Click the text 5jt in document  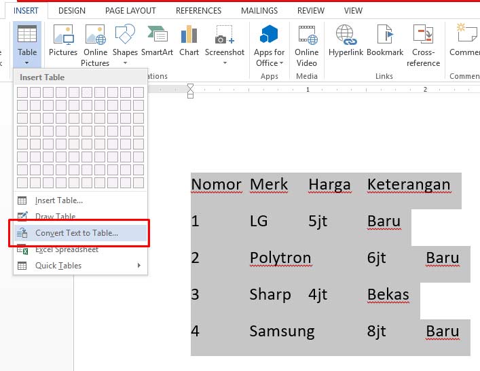coord(318,222)
